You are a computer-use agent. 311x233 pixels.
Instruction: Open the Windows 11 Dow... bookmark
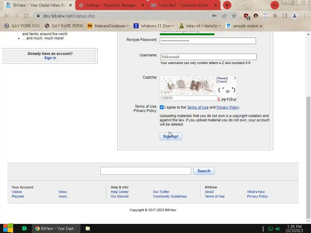click(154, 26)
